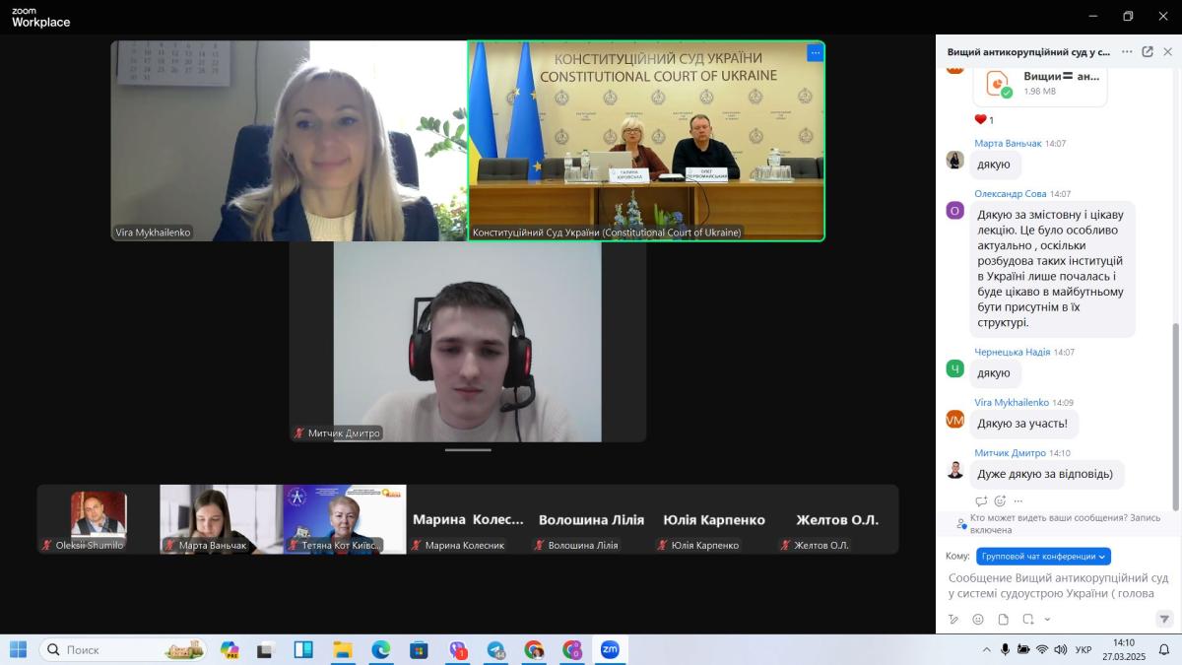Screen dimensions: 1182x665
Task: Open the shared presentation file attachment
Action: coord(1039,83)
